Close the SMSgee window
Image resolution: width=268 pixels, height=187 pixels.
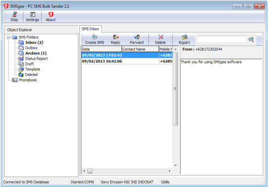259,6
